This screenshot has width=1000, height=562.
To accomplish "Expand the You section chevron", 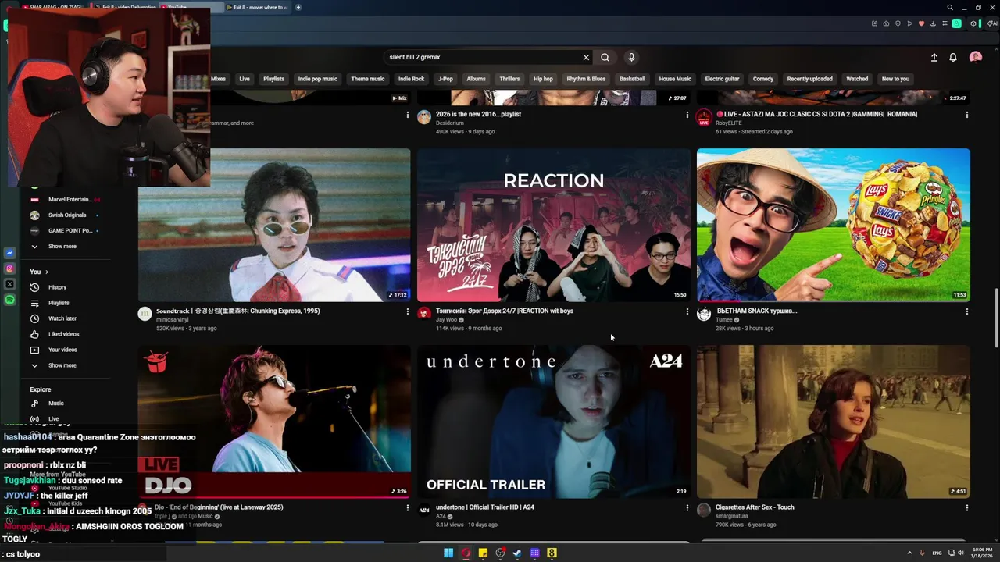I will (47, 272).
